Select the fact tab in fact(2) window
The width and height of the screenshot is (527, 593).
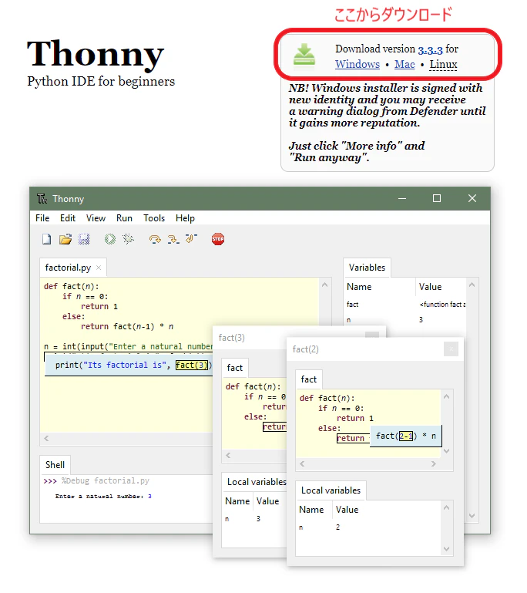click(x=309, y=379)
